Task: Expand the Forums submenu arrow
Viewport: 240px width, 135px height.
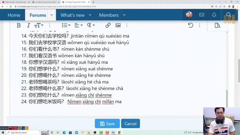Action: click(x=52, y=15)
